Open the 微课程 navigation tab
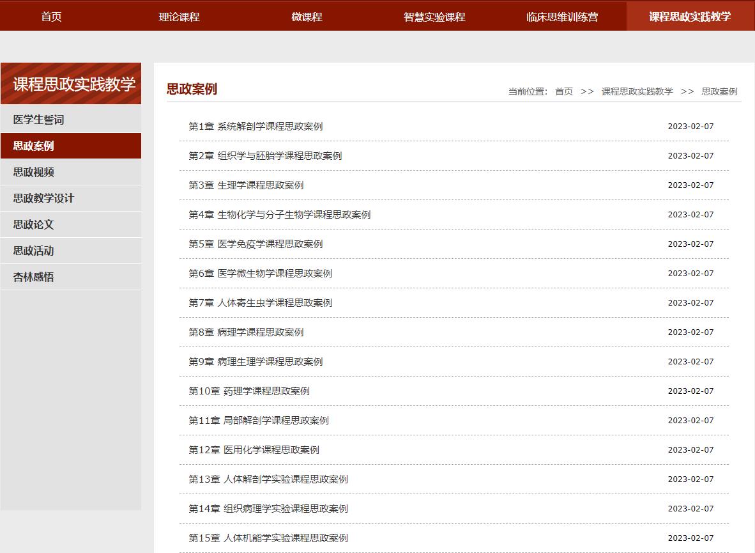Viewport: 755px width, 553px height. point(307,17)
